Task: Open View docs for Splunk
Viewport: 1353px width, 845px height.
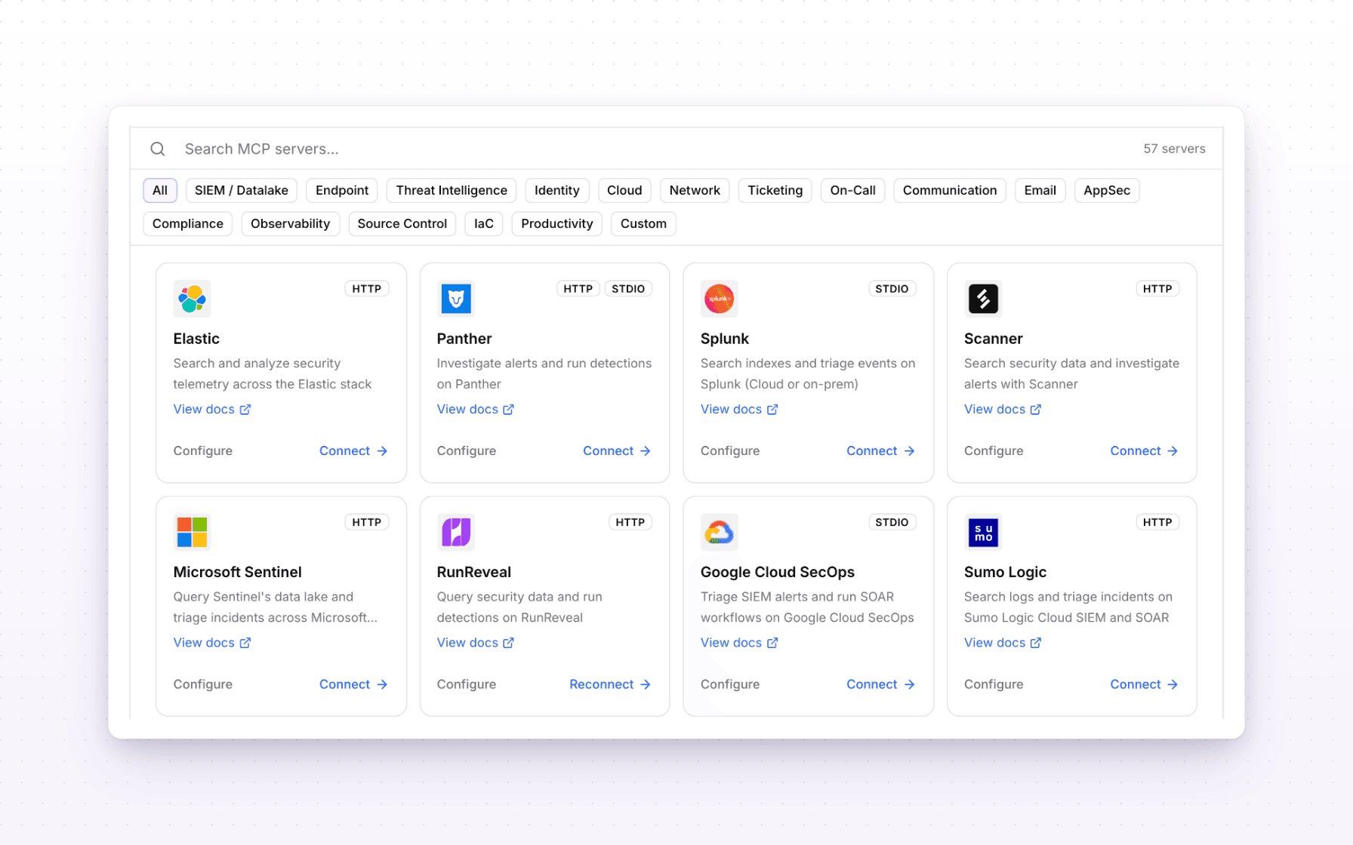Action: [739, 409]
